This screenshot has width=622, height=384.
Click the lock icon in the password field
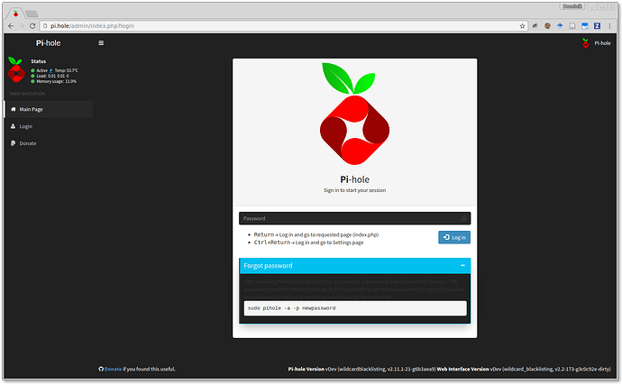(463, 218)
